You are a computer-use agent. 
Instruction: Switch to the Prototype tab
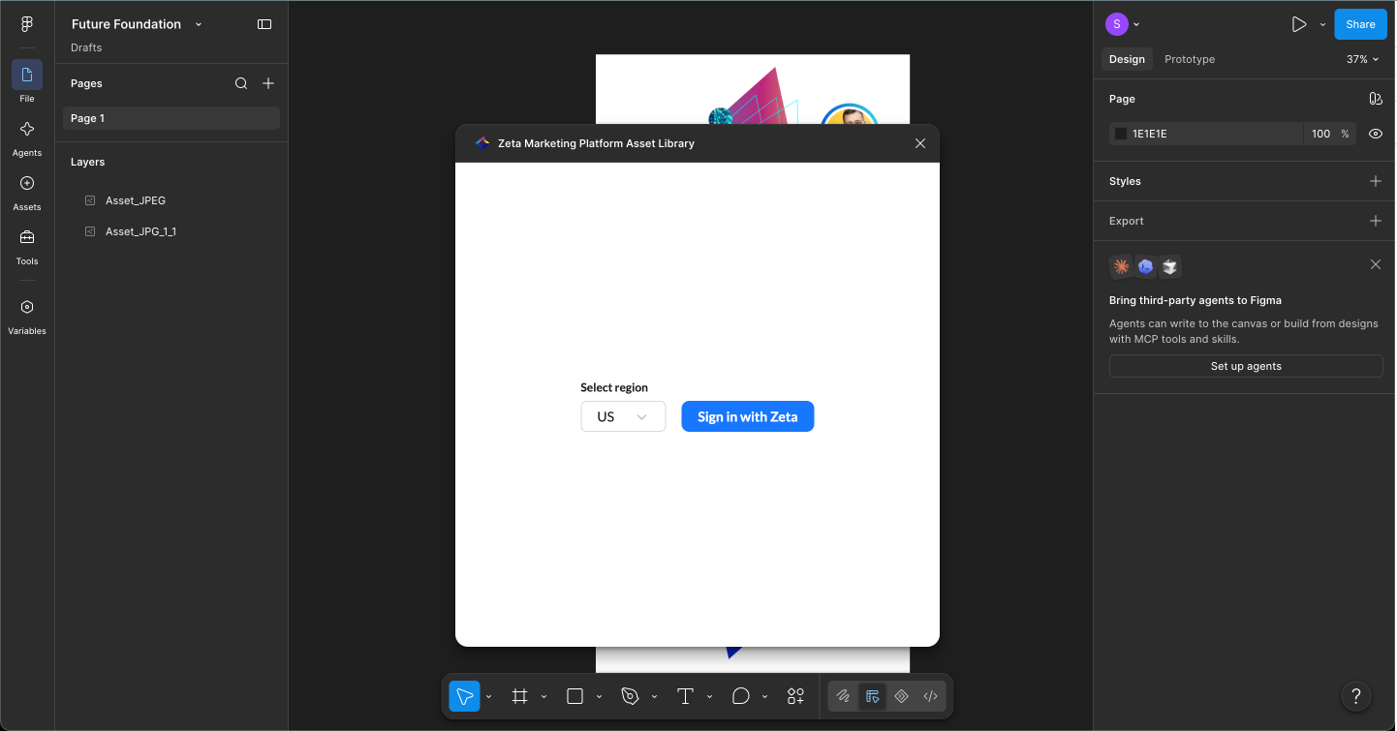pyautogui.click(x=1190, y=59)
